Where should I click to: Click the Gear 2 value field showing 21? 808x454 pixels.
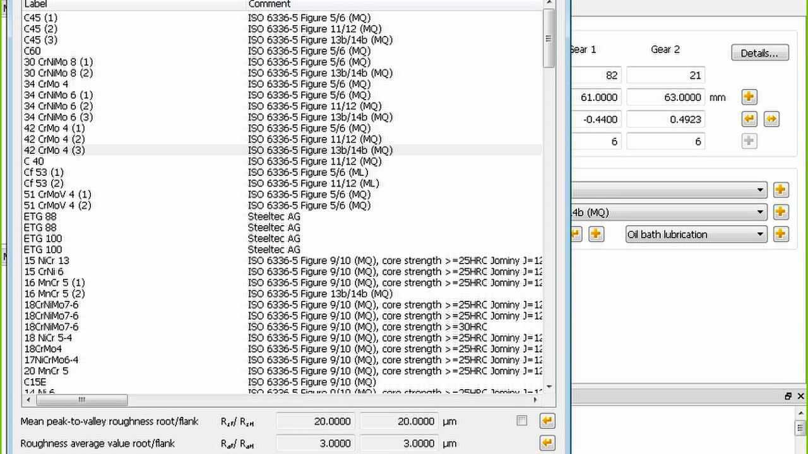[x=665, y=75]
